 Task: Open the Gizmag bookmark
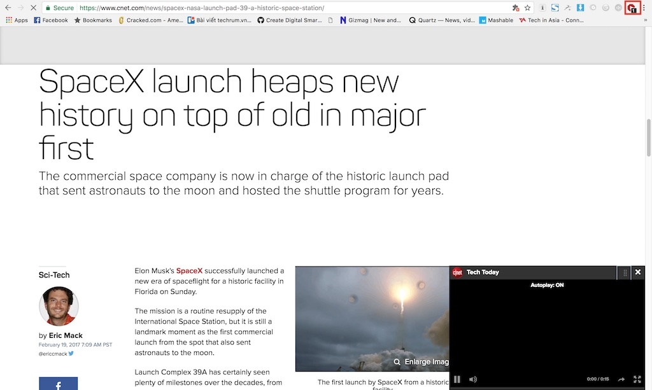point(371,20)
